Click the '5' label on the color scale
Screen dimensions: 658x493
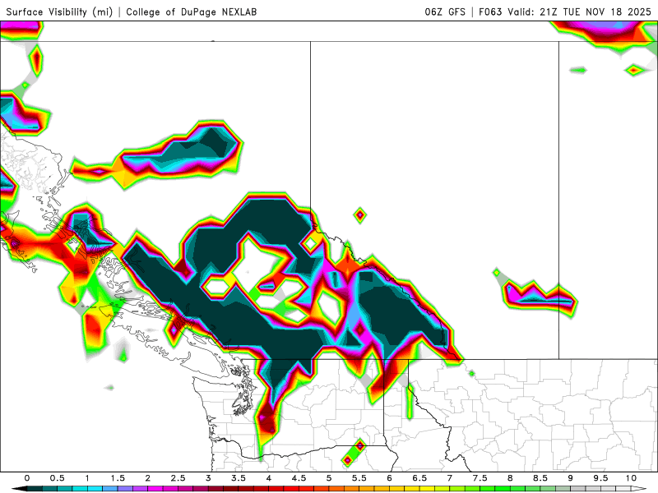(x=329, y=478)
